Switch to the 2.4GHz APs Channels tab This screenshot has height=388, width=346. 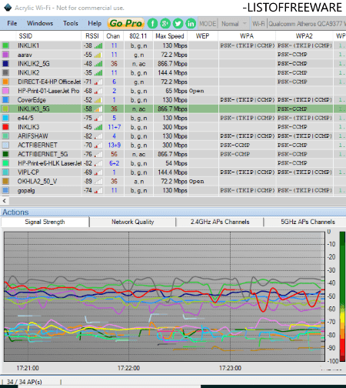pyautogui.click(x=220, y=222)
